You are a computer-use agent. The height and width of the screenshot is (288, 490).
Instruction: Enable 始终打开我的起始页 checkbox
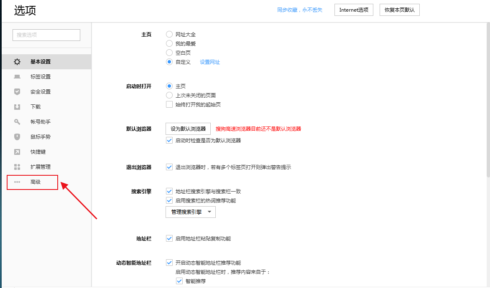click(x=169, y=104)
